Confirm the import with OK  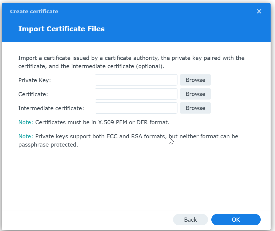pyautogui.click(x=236, y=220)
